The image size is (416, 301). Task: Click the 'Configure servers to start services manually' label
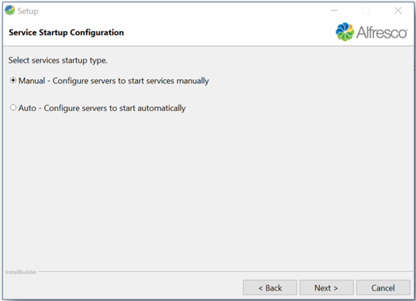[x=126, y=81]
